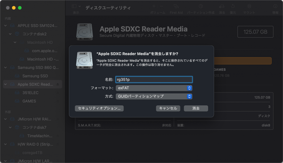
Task: Select Samsung SSD volume in the sidebar
Action: click(x=35, y=76)
